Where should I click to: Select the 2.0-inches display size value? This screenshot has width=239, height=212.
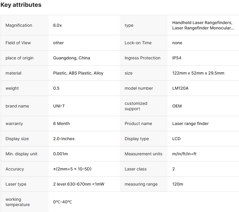[64, 139]
